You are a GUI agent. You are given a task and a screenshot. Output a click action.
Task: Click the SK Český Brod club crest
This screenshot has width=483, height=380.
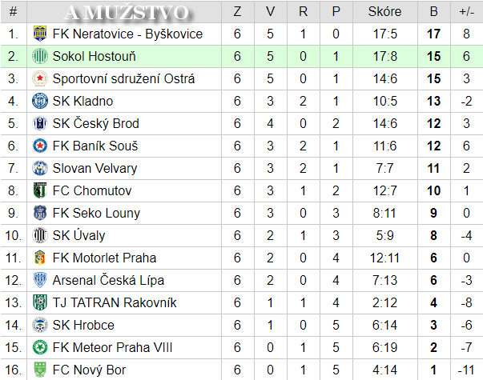click(40, 123)
